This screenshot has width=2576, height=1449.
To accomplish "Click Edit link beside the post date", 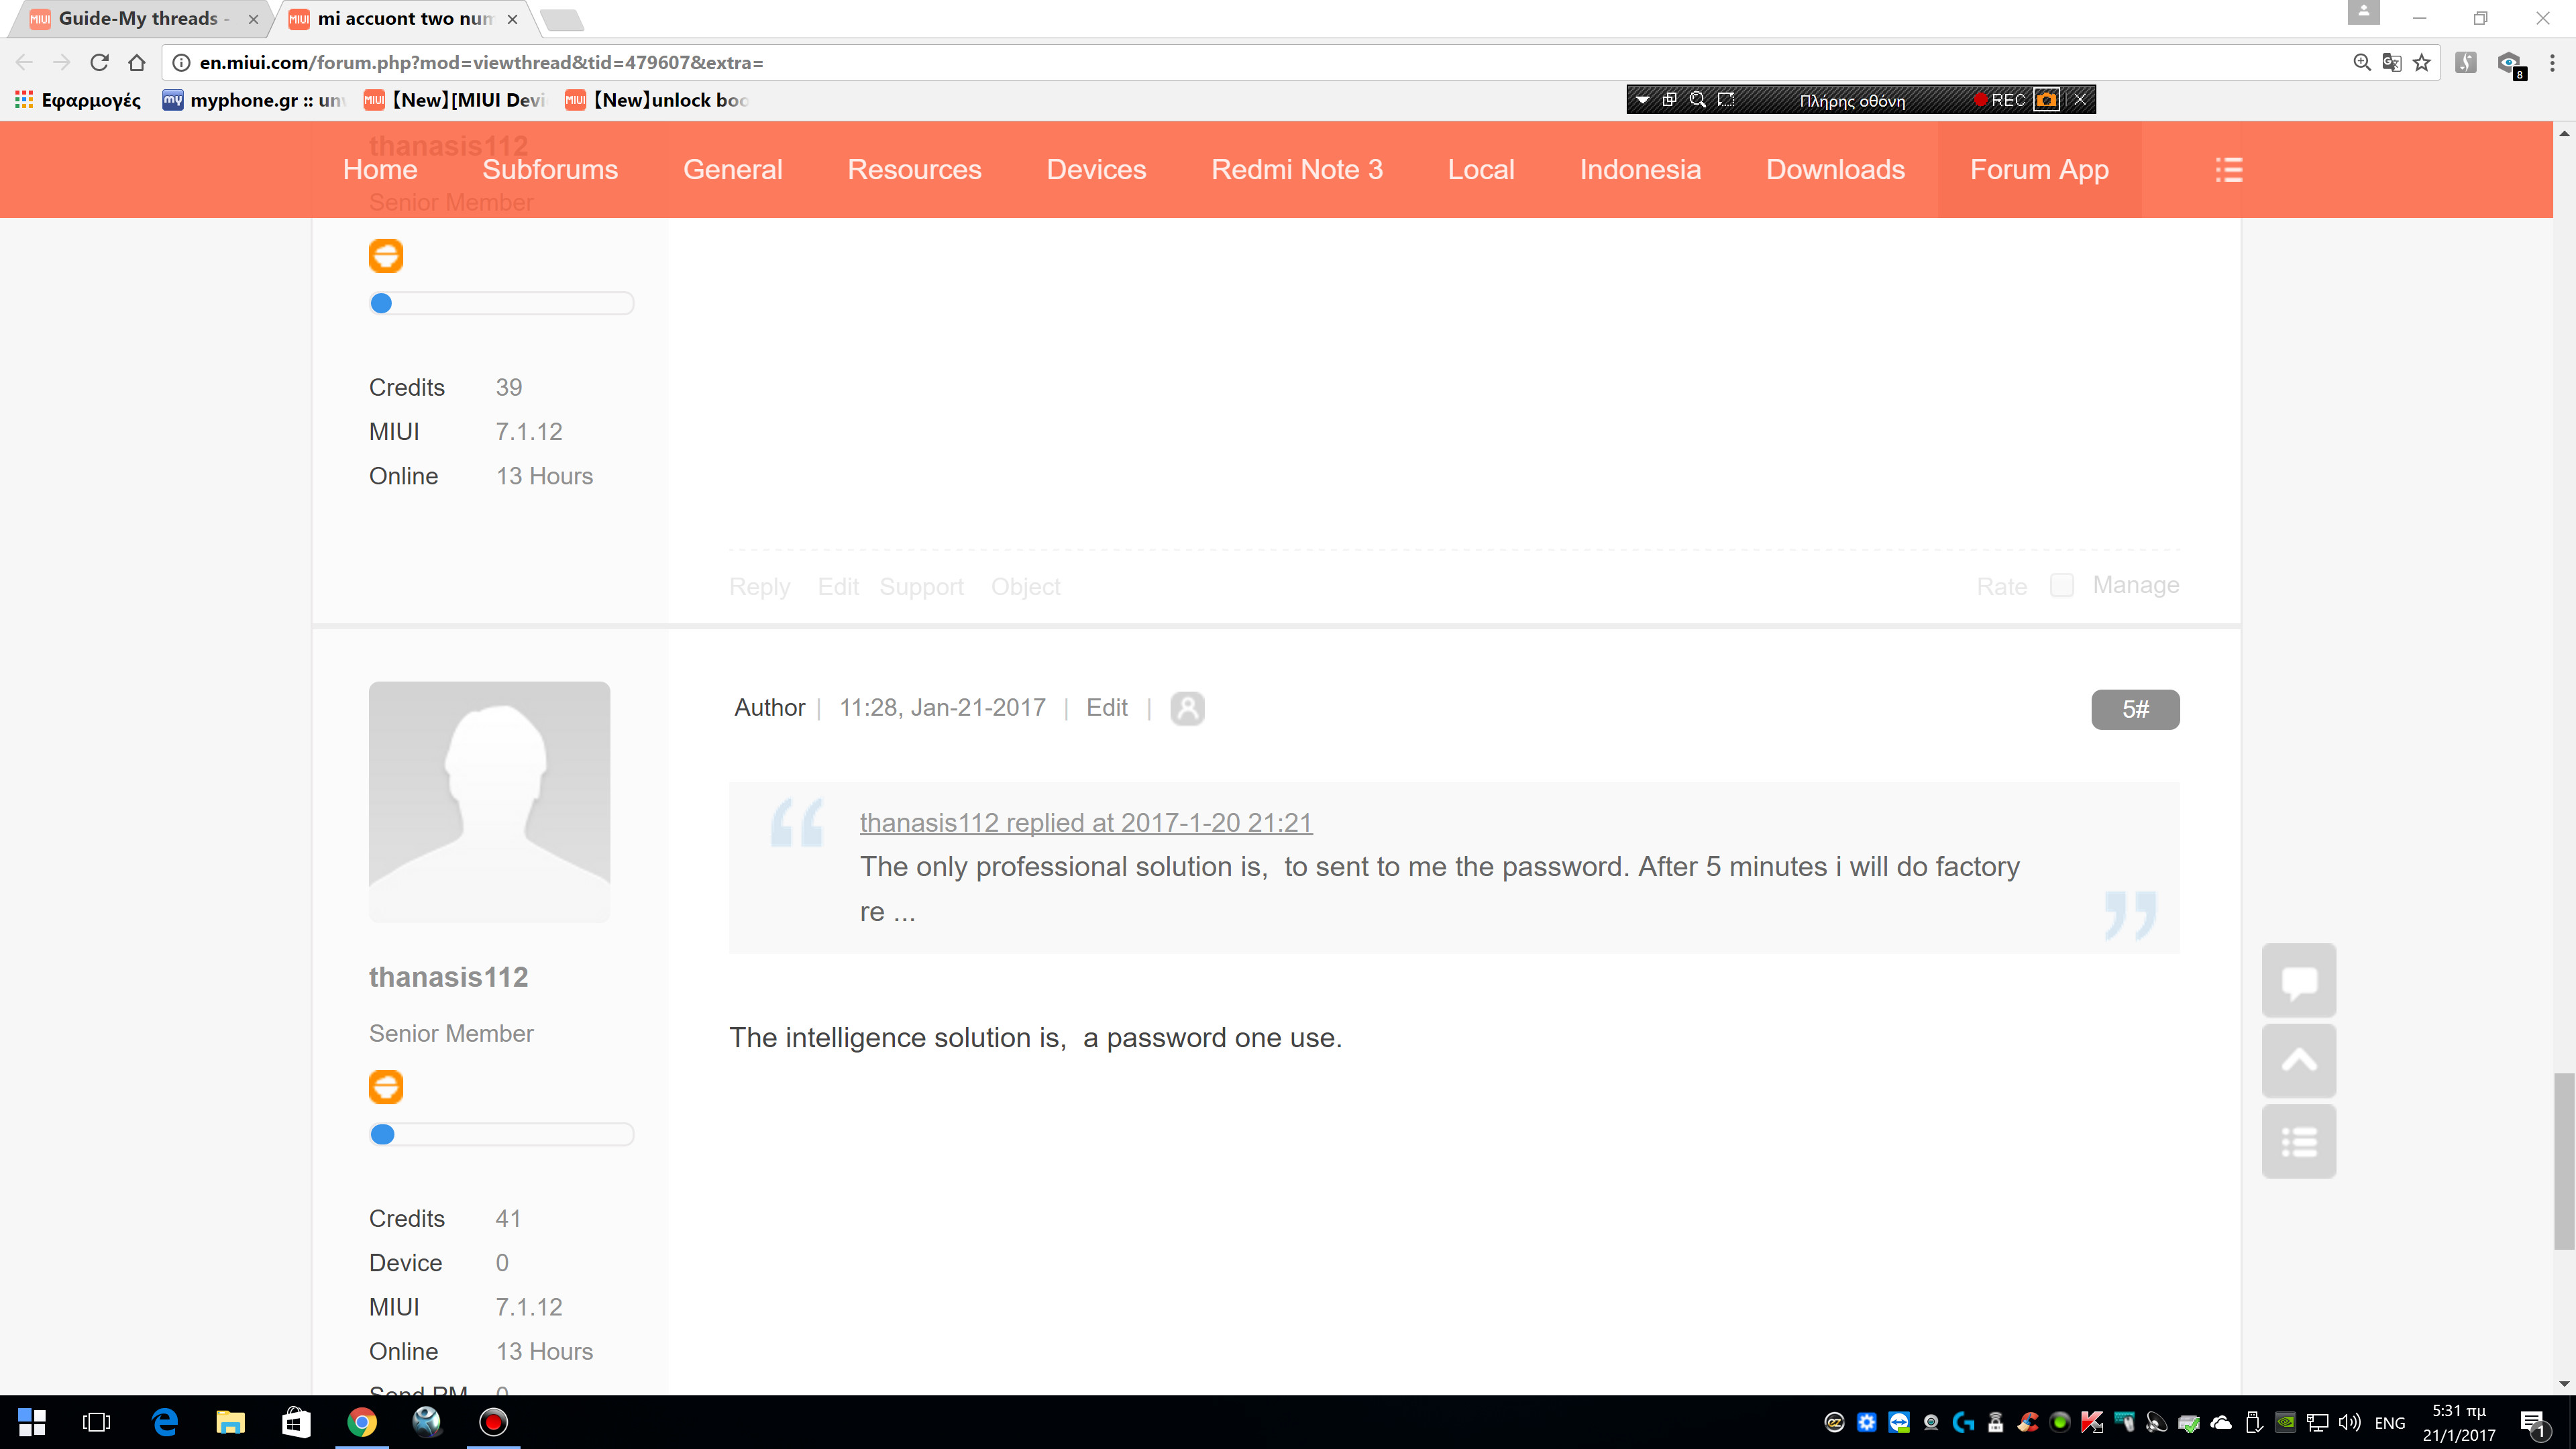I will [1106, 708].
